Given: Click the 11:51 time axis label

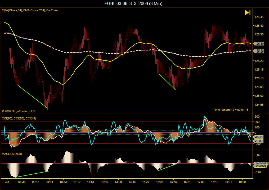Looking at the screenshot, I should [x=91, y=182].
